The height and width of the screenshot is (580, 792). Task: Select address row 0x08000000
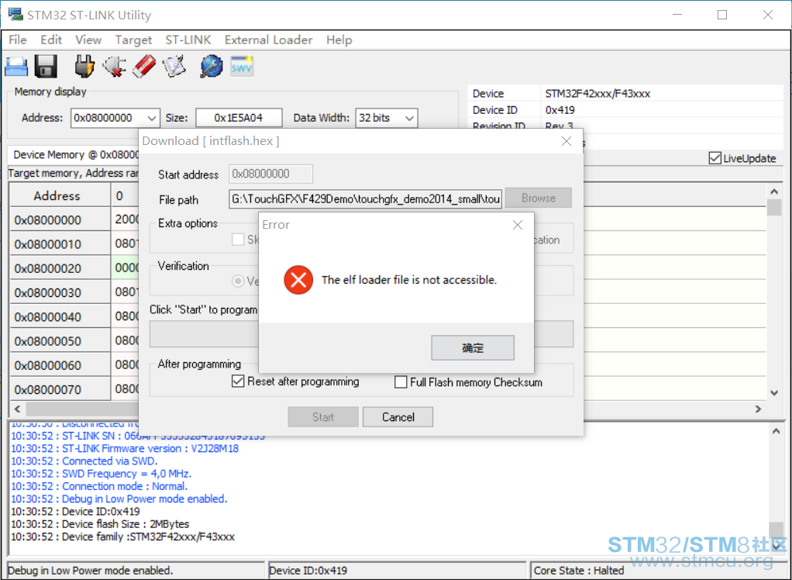click(x=60, y=219)
